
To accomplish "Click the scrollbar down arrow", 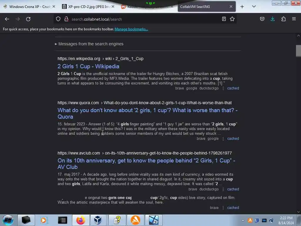I will [298, 212].
